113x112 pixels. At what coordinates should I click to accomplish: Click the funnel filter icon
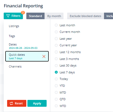pyautogui.click(x=8, y=16)
